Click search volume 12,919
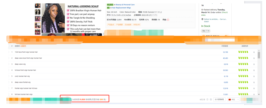The image size is (266, 108). (225, 88)
